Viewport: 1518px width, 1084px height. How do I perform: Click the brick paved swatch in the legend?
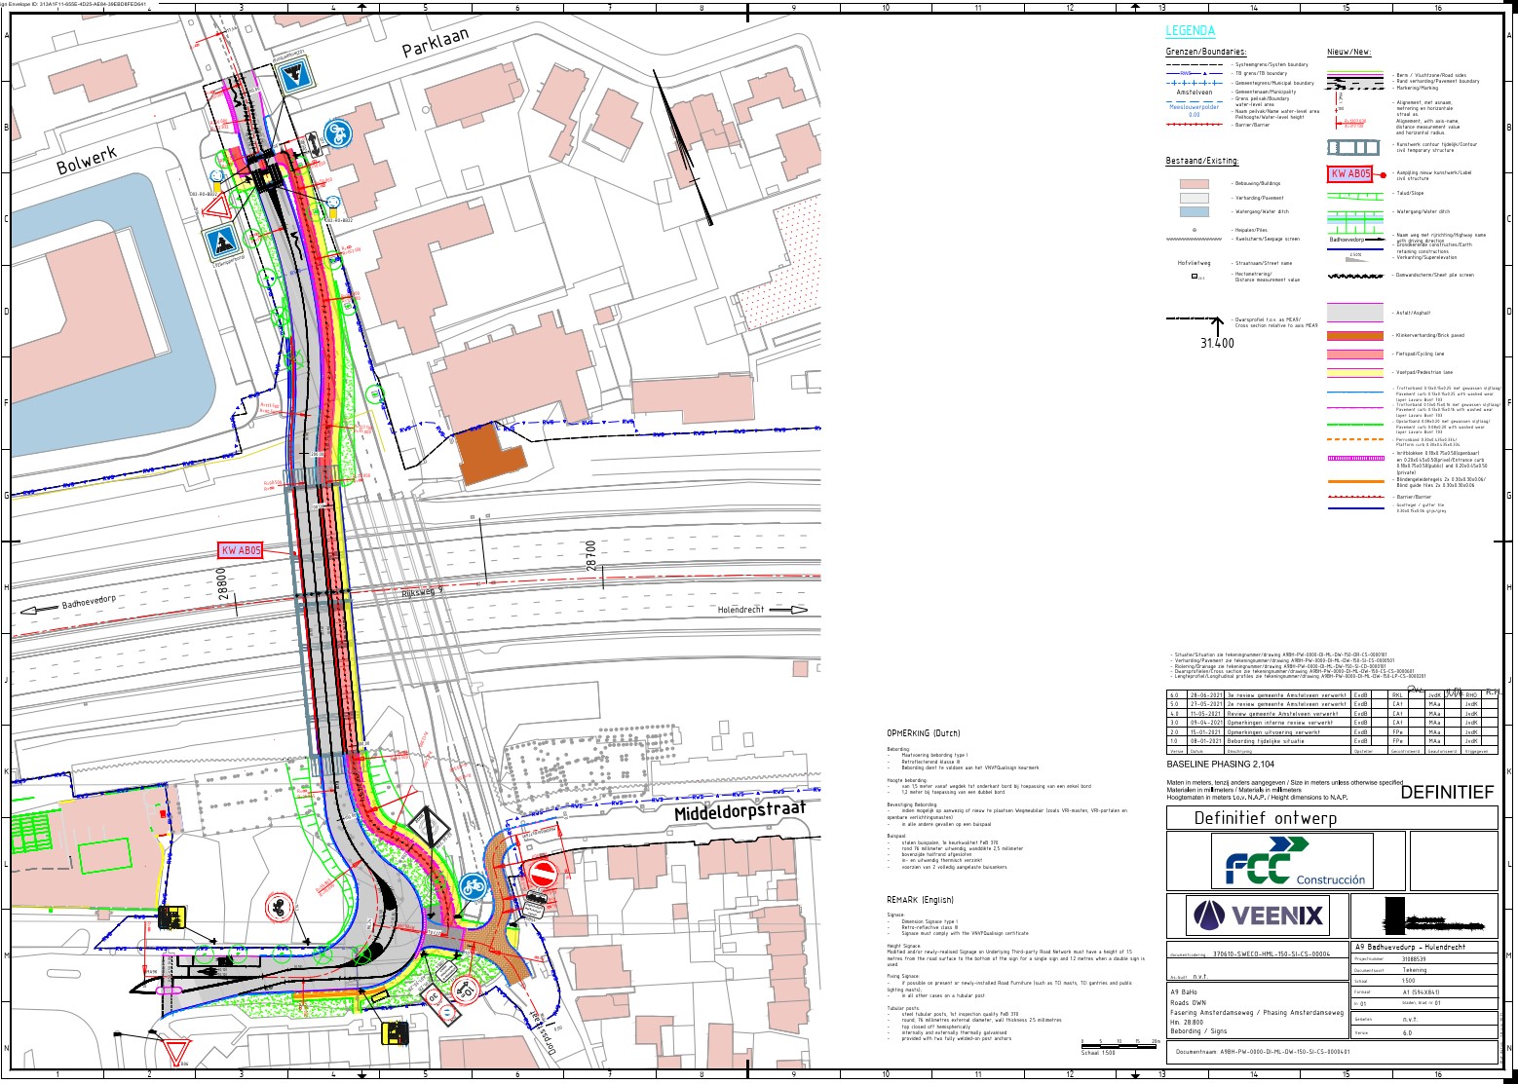point(1354,336)
